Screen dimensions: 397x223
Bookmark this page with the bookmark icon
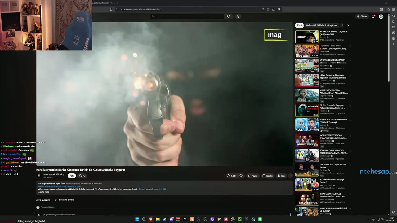tap(111, 9)
